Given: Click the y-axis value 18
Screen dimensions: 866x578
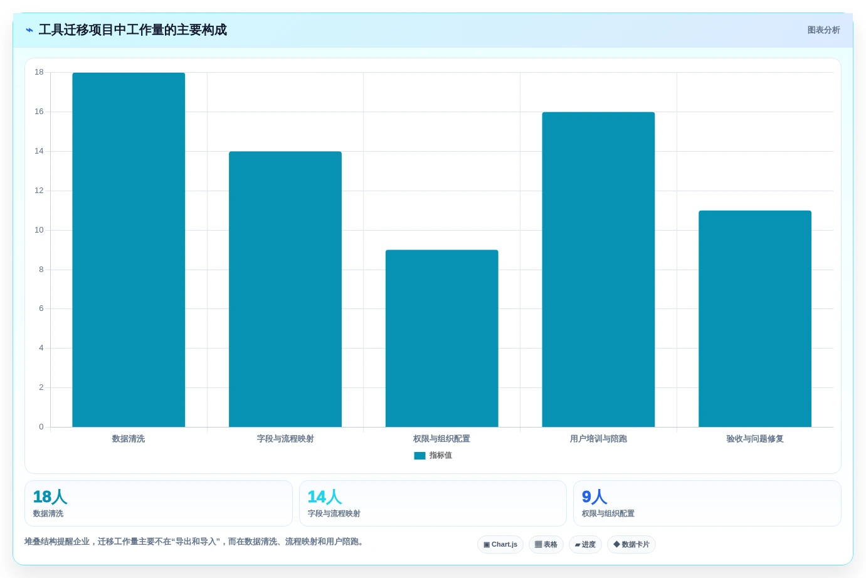Looking at the screenshot, I should click(39, 72).
